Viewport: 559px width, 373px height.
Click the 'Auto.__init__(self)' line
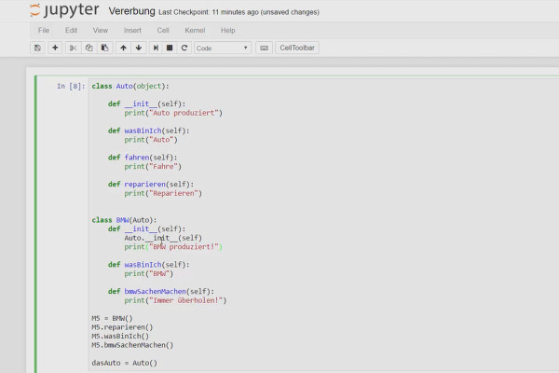[163, 238]
